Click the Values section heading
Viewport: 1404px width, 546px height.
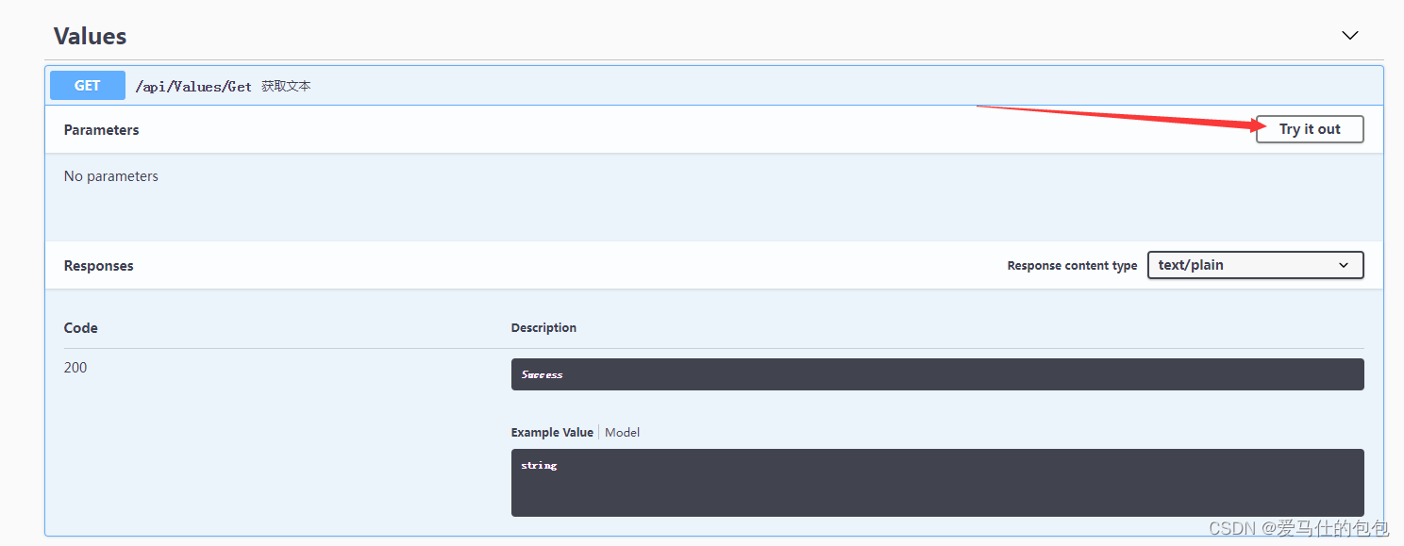tap(90, 36)
